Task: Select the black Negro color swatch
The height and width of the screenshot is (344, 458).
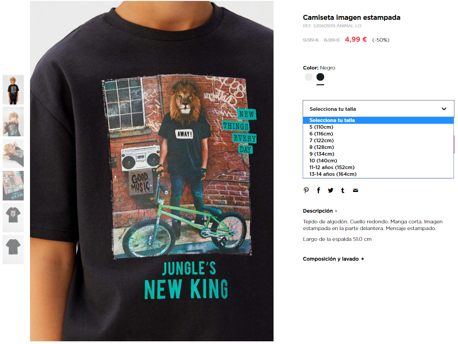Action: tap(320, 77)
